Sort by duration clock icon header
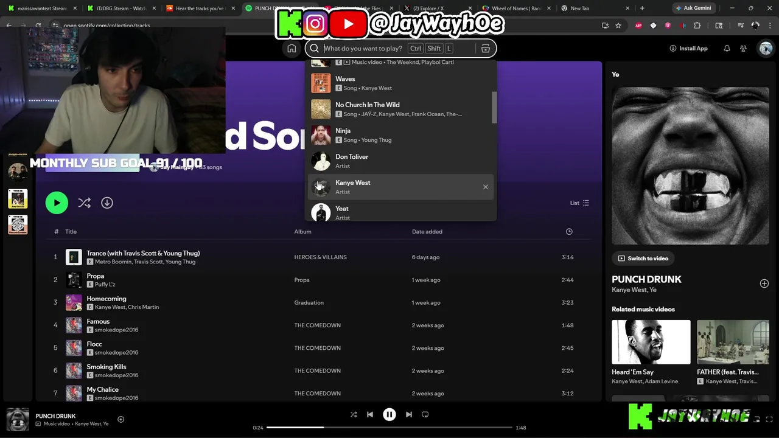The image size is (779, 438). 569,232
